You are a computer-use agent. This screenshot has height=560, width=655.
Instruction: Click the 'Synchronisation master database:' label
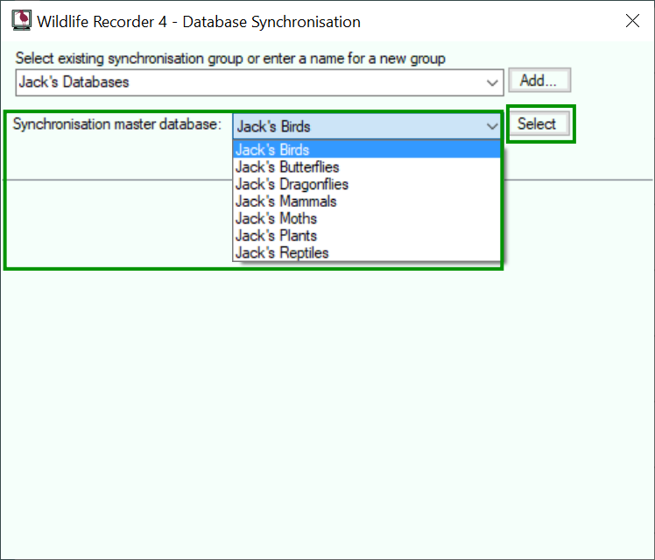117,124
